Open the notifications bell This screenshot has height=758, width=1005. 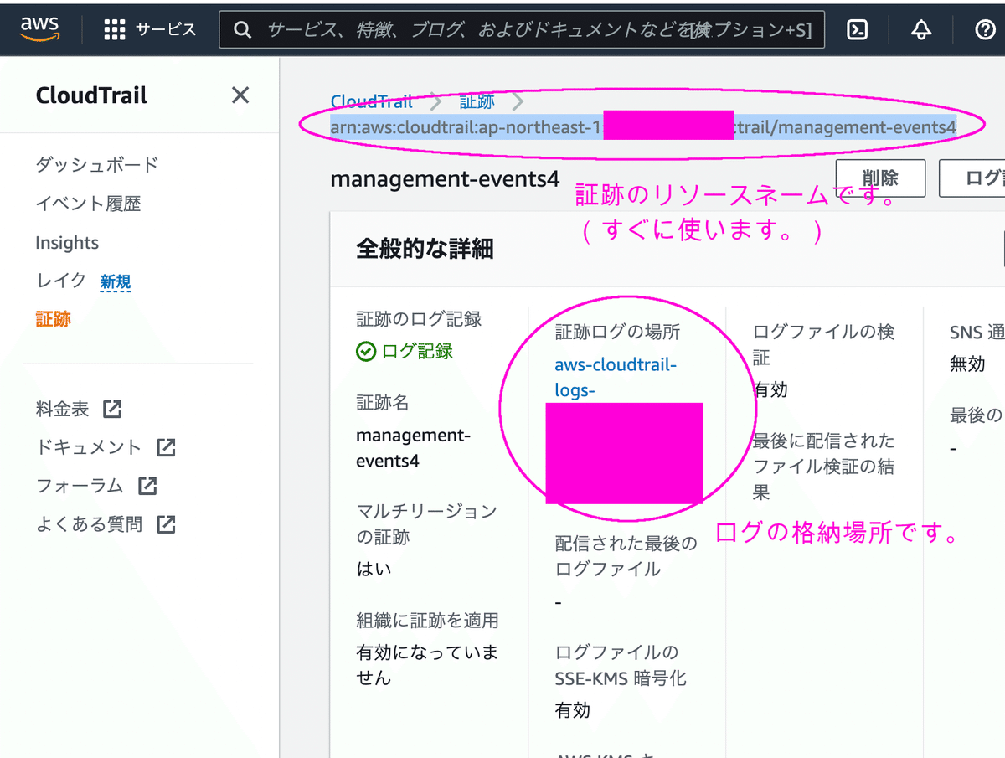921,30
